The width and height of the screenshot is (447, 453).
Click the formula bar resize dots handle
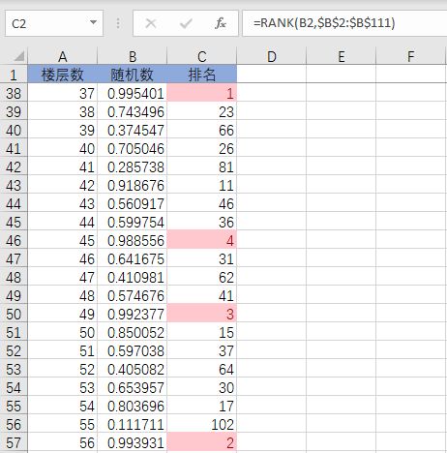click(118, 23)
